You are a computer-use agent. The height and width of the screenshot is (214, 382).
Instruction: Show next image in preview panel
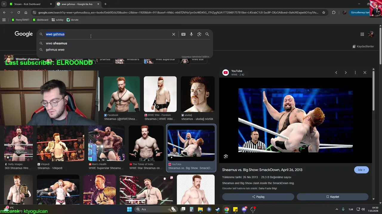coord(346,73)
